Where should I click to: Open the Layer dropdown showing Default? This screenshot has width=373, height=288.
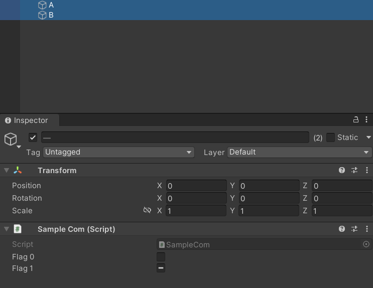point(300,152)
